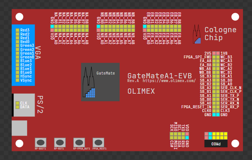
Task: Select the FPGA_RESET_IN pin
Action: pos(214,107)
